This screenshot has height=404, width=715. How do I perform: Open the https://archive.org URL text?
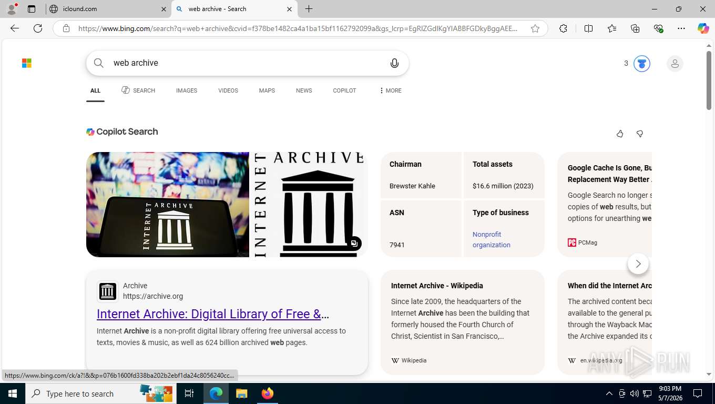point(153,296)
